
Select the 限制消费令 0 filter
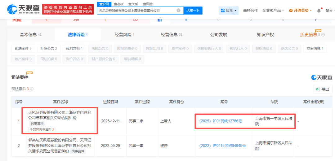point(127,48)
